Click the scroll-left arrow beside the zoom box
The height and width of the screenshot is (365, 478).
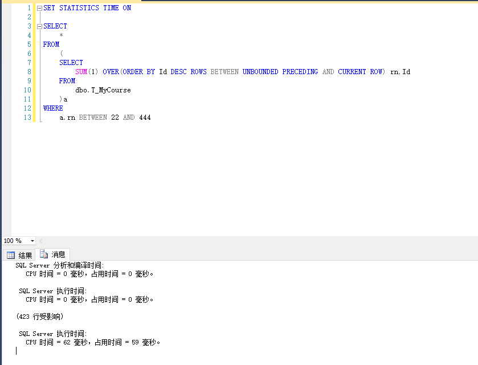click(40, 241)
